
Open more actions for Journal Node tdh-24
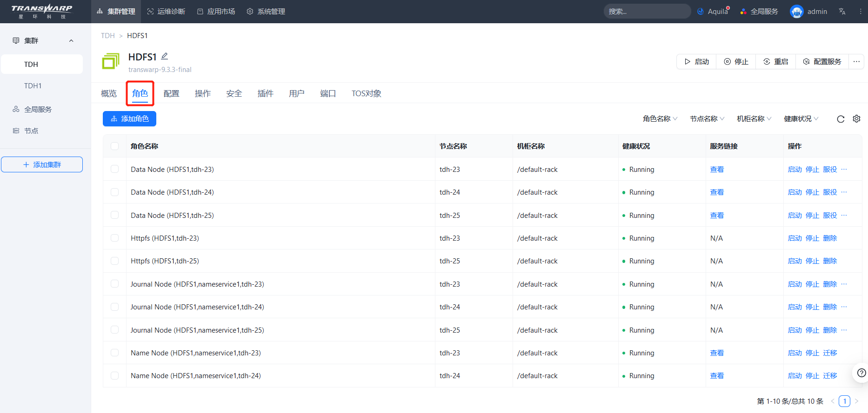(844, 307)
